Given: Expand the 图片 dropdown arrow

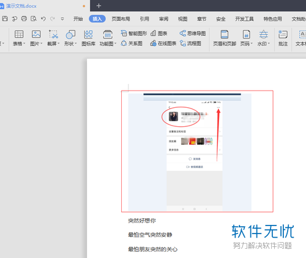Looking at the screenshot, I should [41, 44].
